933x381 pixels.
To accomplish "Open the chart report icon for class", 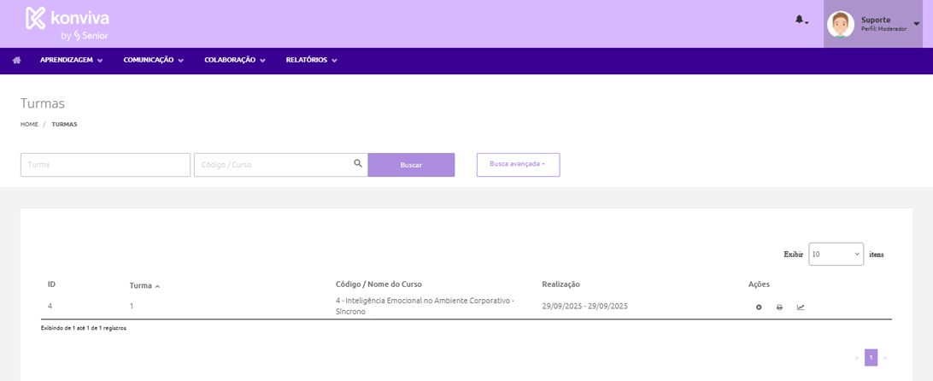I will (x=801, y=308).
